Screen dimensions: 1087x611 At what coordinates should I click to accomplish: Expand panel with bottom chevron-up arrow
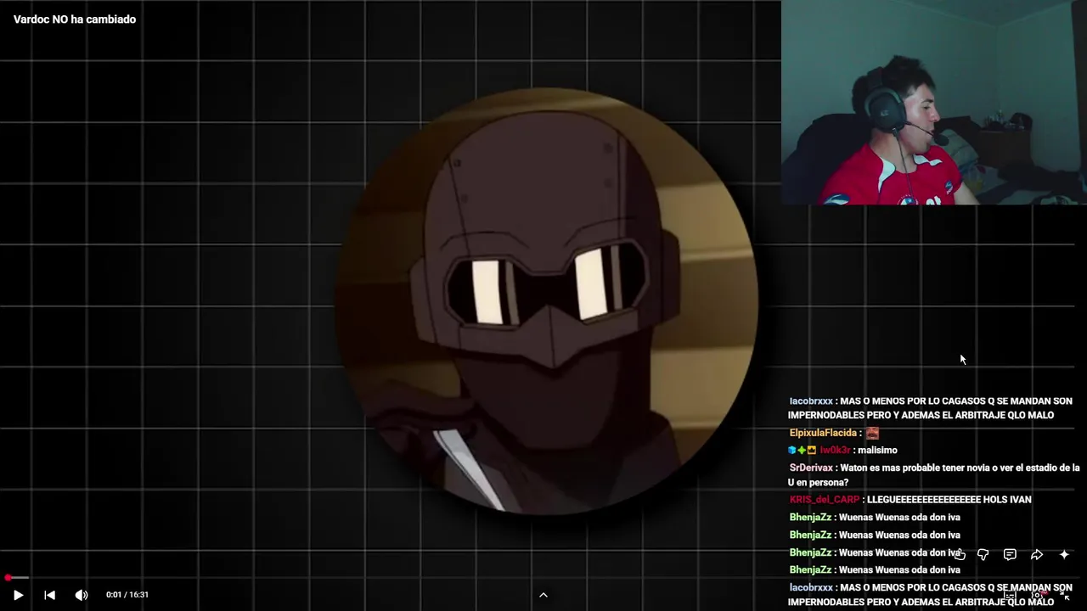click(543, 595)
